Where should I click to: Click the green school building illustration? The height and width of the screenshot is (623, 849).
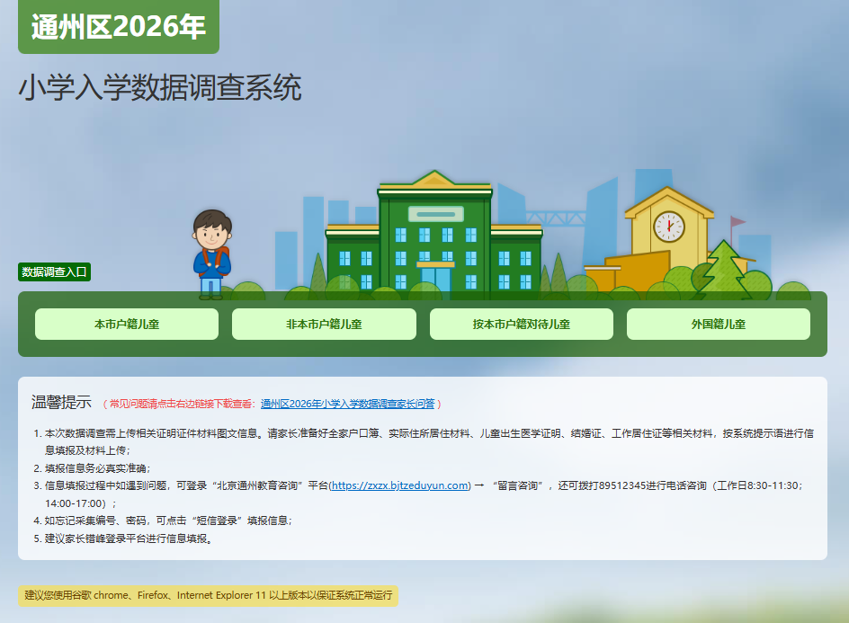(x=434, y=238)
